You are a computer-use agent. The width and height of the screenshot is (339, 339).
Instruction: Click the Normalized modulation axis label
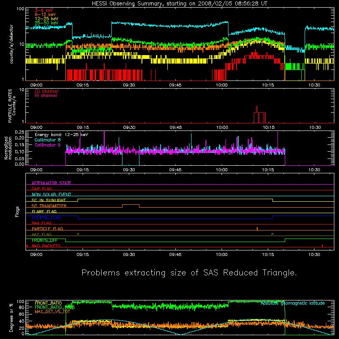(x=8, y=148)
